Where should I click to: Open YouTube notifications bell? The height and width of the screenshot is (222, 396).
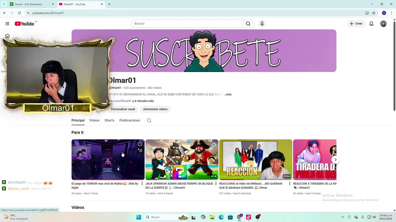(x=372, y=24)
